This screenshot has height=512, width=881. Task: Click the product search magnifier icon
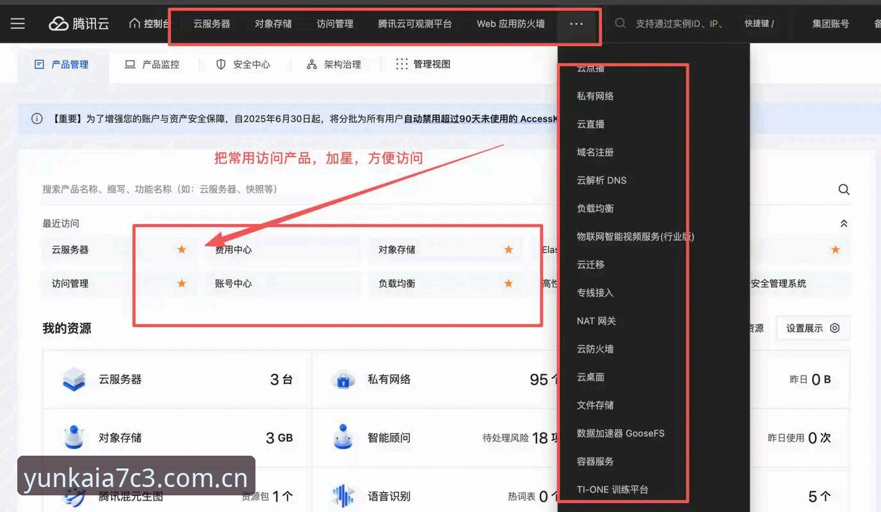point(844,189)
